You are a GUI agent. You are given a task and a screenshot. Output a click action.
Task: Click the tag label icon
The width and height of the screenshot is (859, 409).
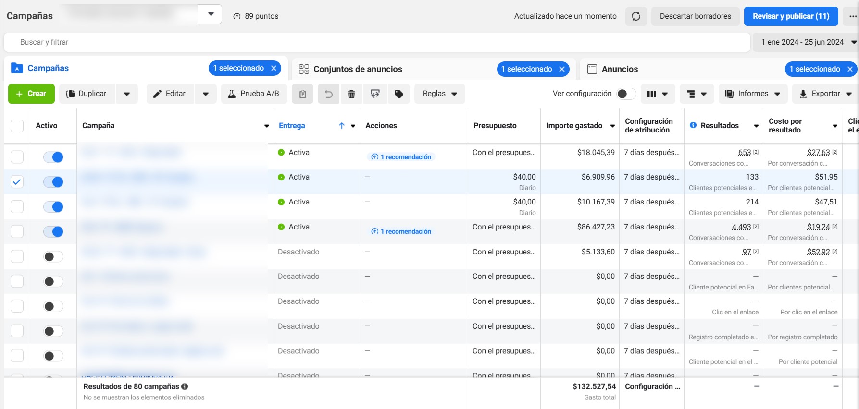[398, 94]
